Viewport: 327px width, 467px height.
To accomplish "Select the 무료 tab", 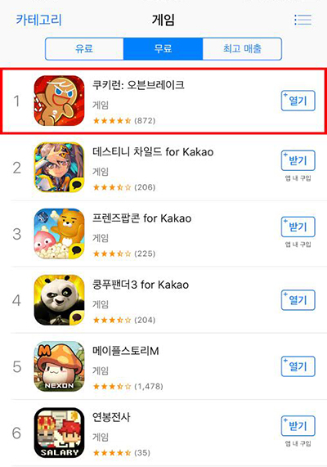I will pyautogui.click(x=163, y=48).
